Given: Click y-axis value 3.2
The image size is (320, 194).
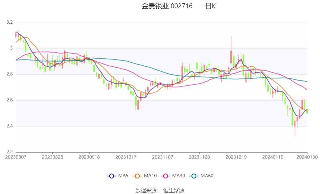Looking at the screenshot, I should [10, 22].
